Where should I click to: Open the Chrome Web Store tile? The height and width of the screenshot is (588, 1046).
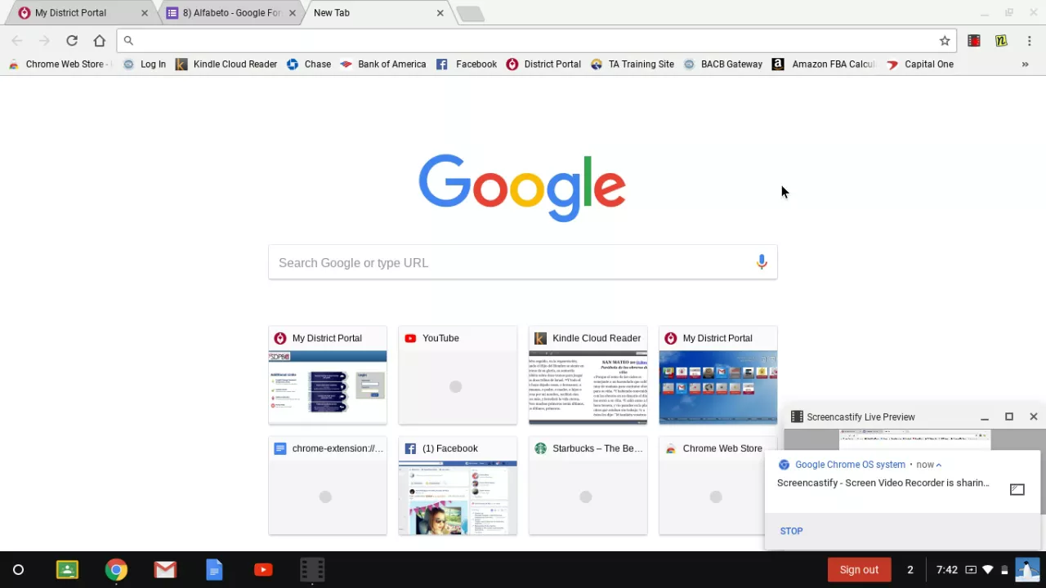click(x=712, y=486)
